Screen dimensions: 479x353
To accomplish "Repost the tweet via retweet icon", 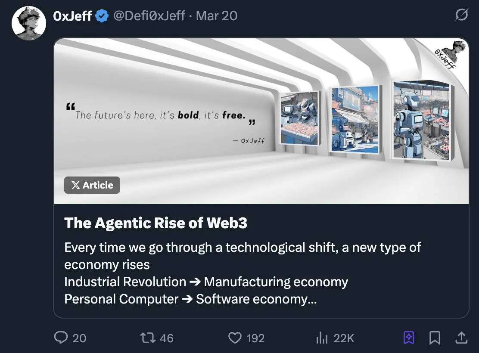I will tap(148, 338).
